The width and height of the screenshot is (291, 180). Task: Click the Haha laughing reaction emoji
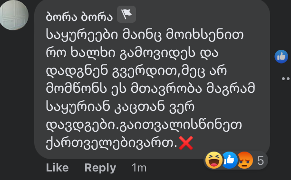pyautogui.click(x=214, y=160)
